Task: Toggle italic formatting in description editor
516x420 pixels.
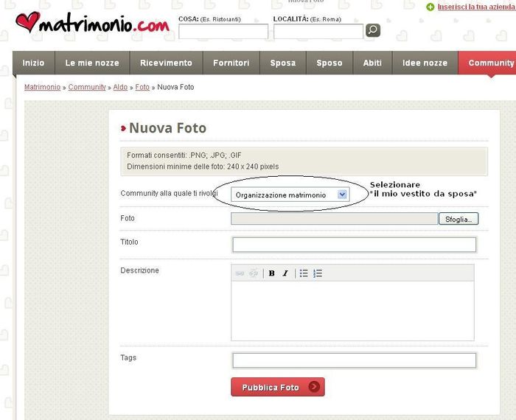Action: coord(285,273)
